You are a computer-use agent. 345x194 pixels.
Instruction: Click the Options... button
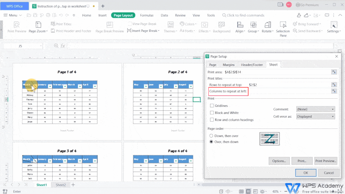coord(279,161)
